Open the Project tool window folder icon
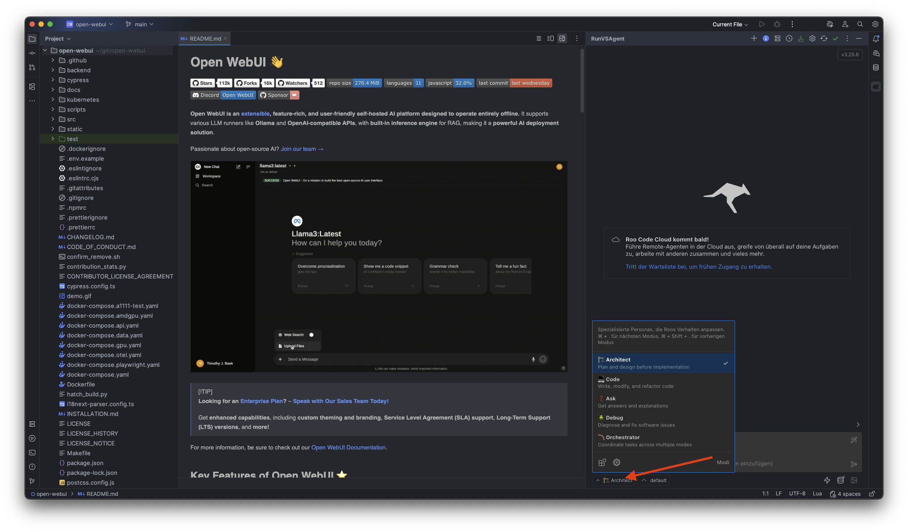 (32, 39)
